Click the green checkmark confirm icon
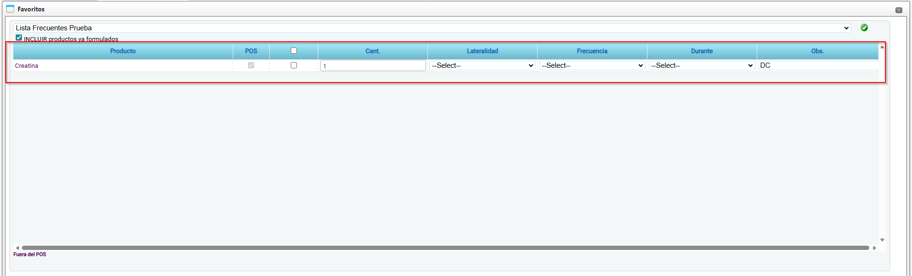 (864, 28)
